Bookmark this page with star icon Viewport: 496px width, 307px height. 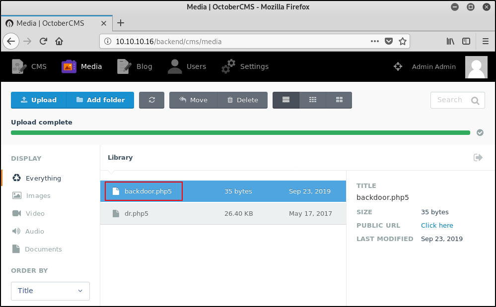pos(403,41)
